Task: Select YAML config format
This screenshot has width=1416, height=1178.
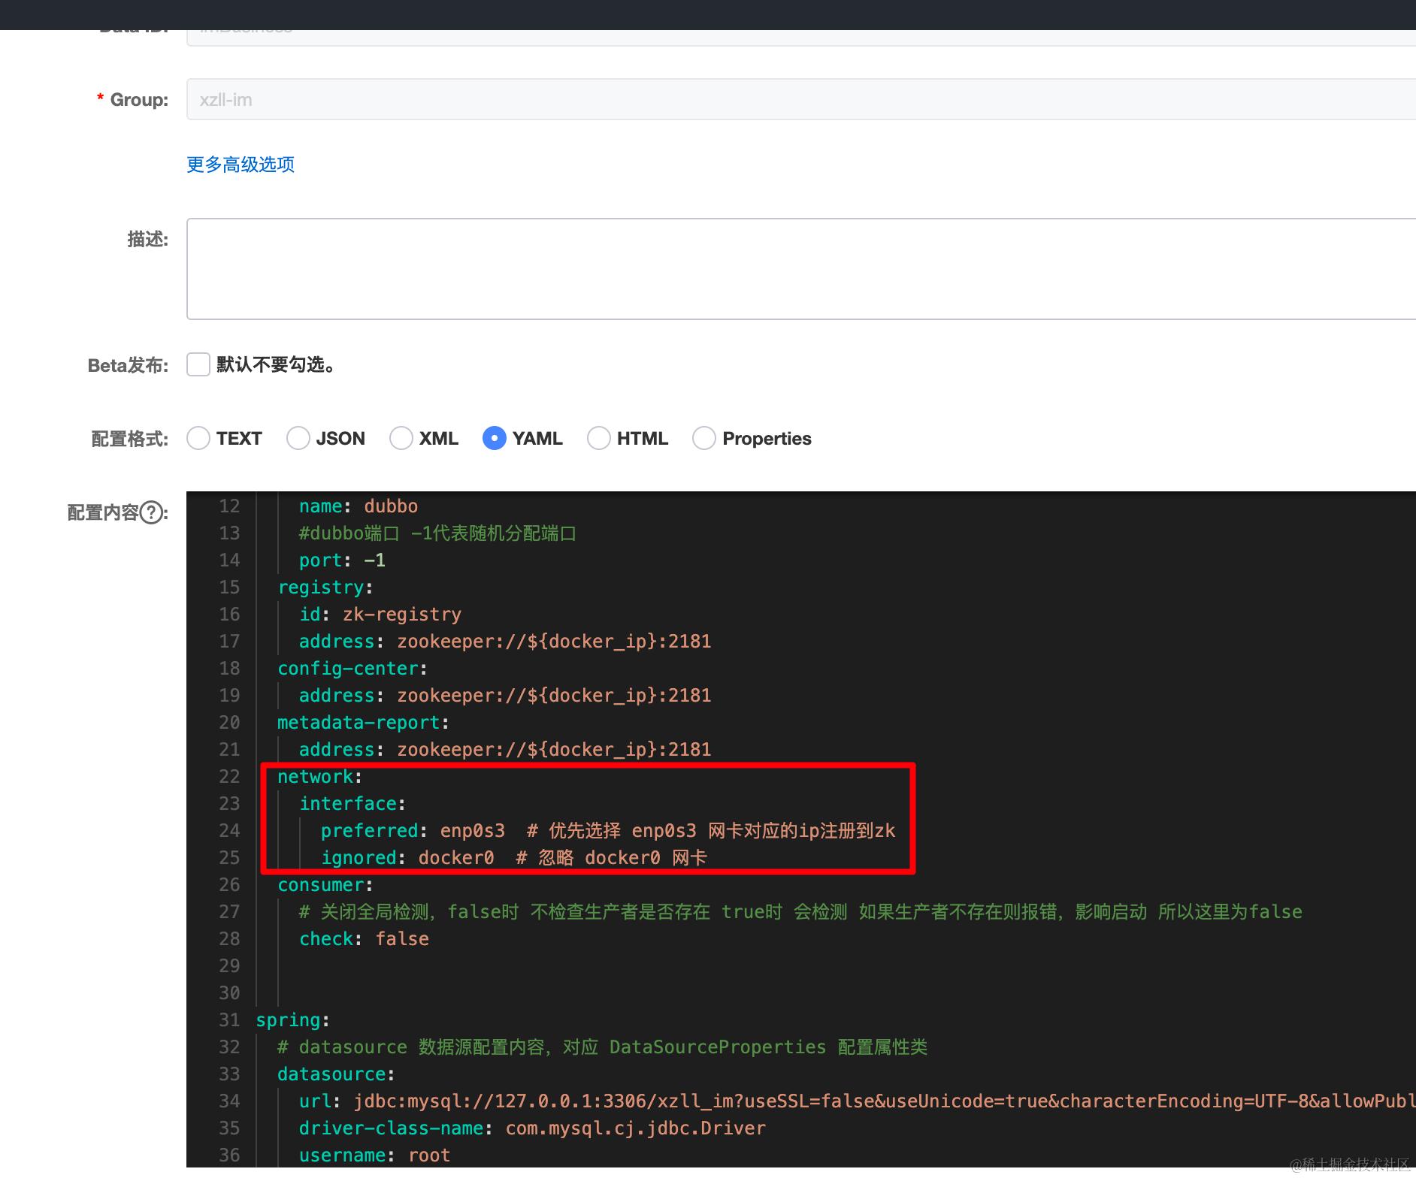Action: (495, 438)
